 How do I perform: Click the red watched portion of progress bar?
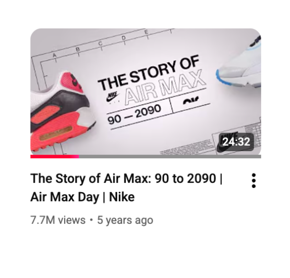(55, 157)
